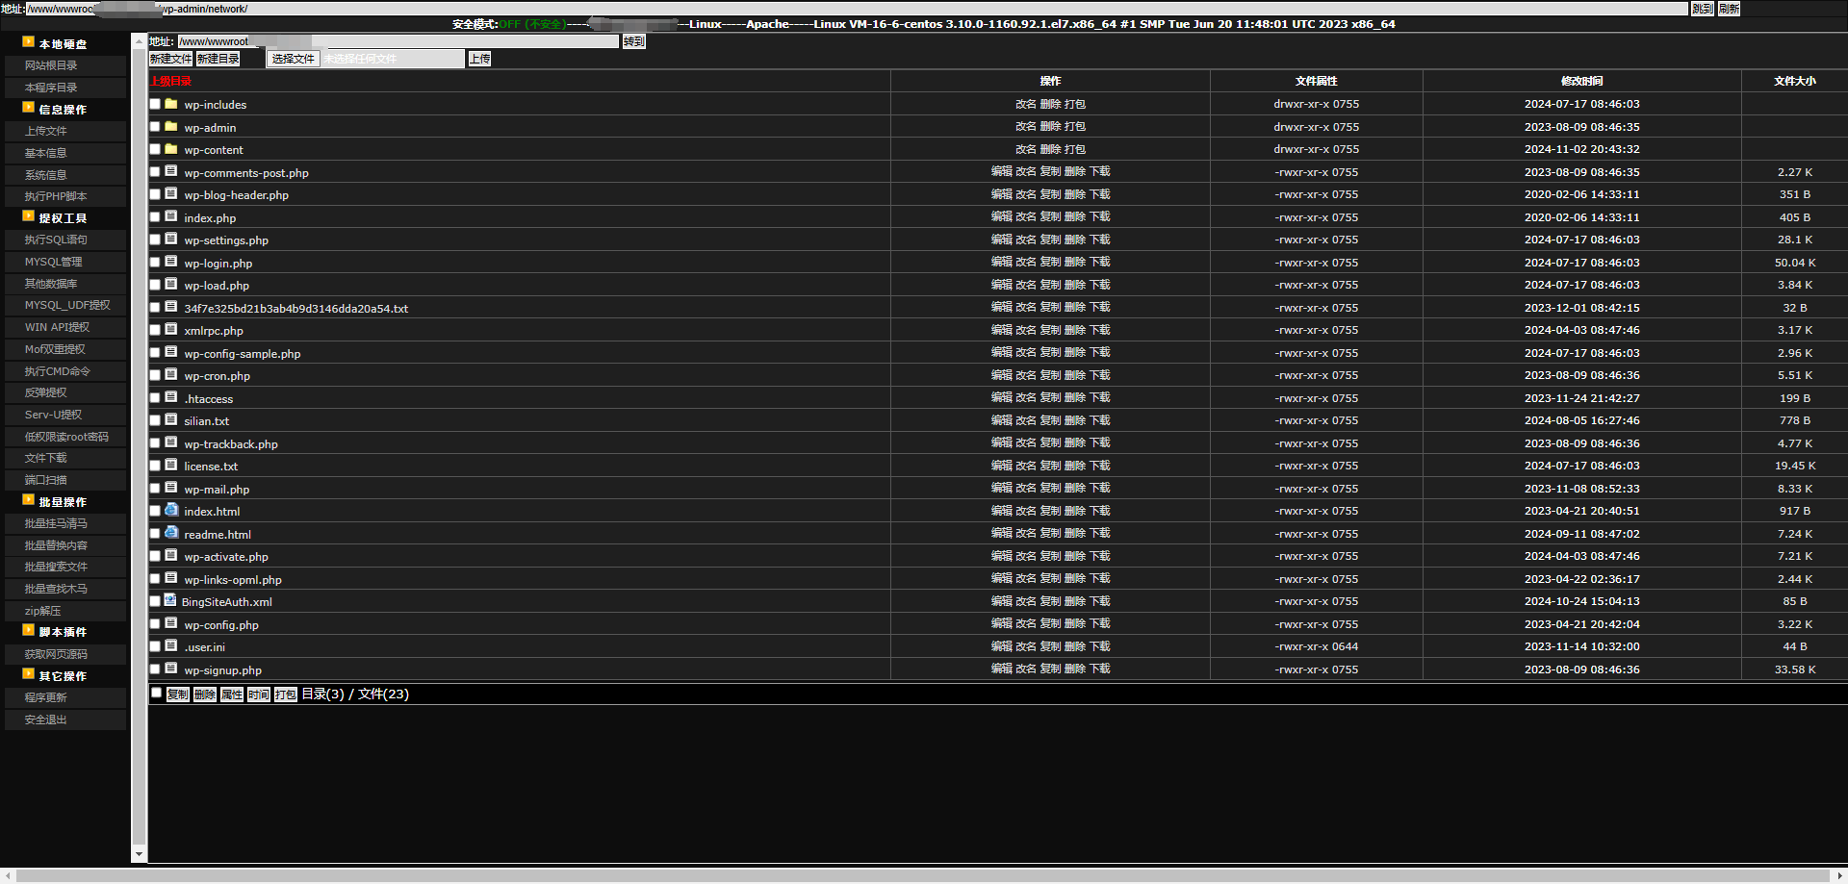Click 打包 link for wp-content folder
The width and height of the screenshot is (1848, 884).
coord(1075,149)
